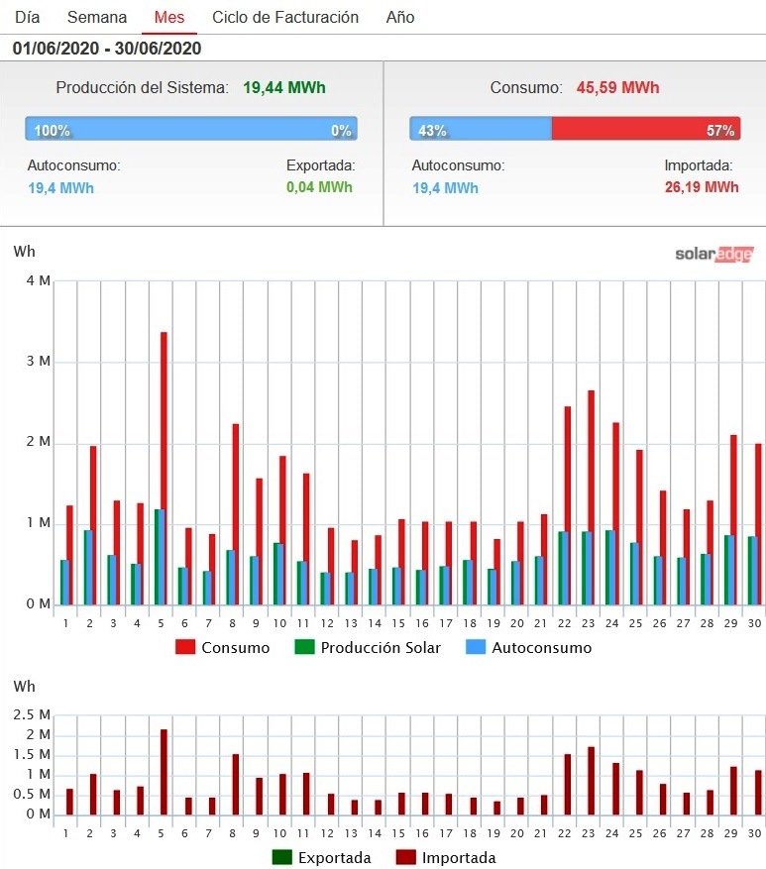This screenshot has height=869, width=766.
Task: Open Ciclo de Facturación tab
Action: (285, 17)
